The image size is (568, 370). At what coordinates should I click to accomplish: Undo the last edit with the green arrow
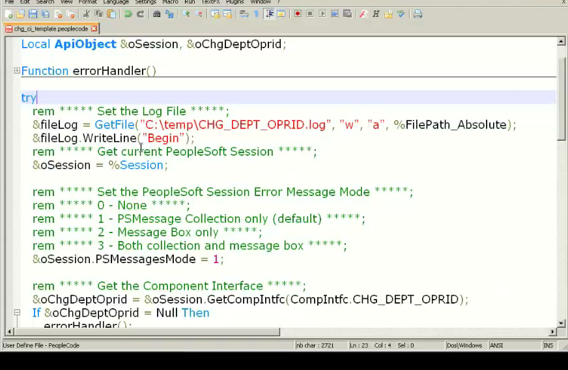[128, 14]
